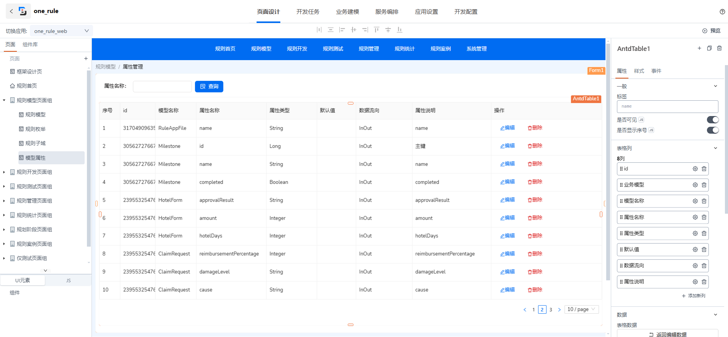The height and width of the screenshot is (337, 728).
Task: Open the 事件 tab in properties panel
Action: point(656,71)
